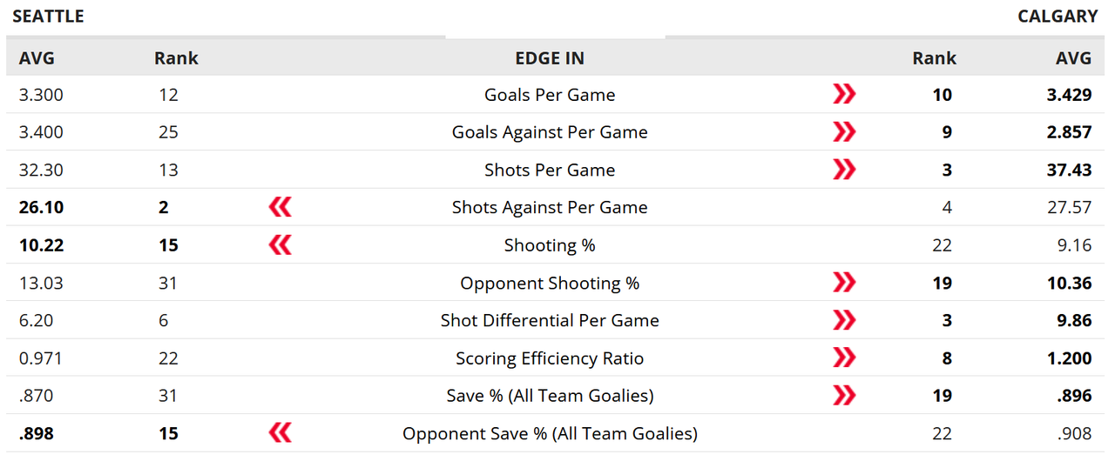Click the Goals Per Game stat label
This screenshot has width=1115, height=468.
coord(550,95)
